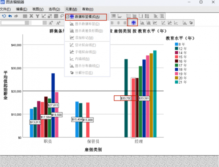This screenshot has height=167, width=219.
Task: Choose 内插线(N) menu entry
Action: [87, 59]
